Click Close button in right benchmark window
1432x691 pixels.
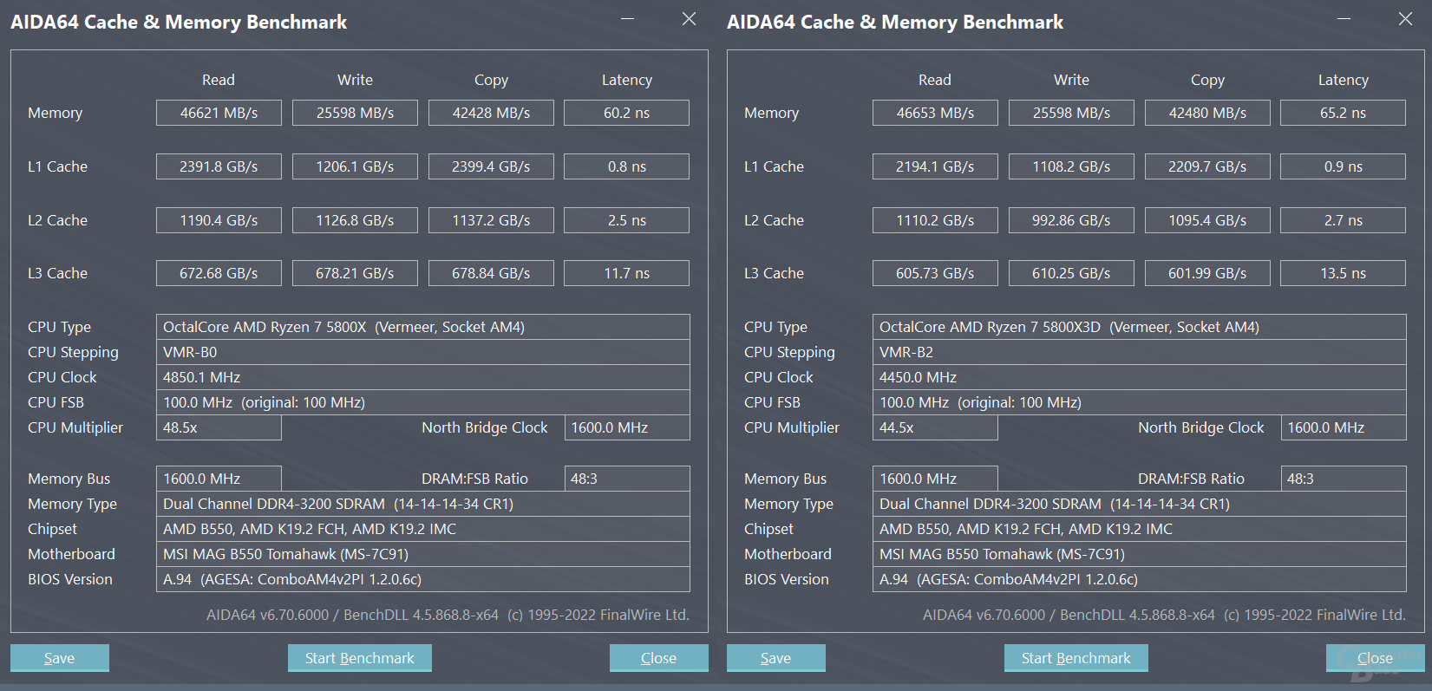pos(1376,658)
